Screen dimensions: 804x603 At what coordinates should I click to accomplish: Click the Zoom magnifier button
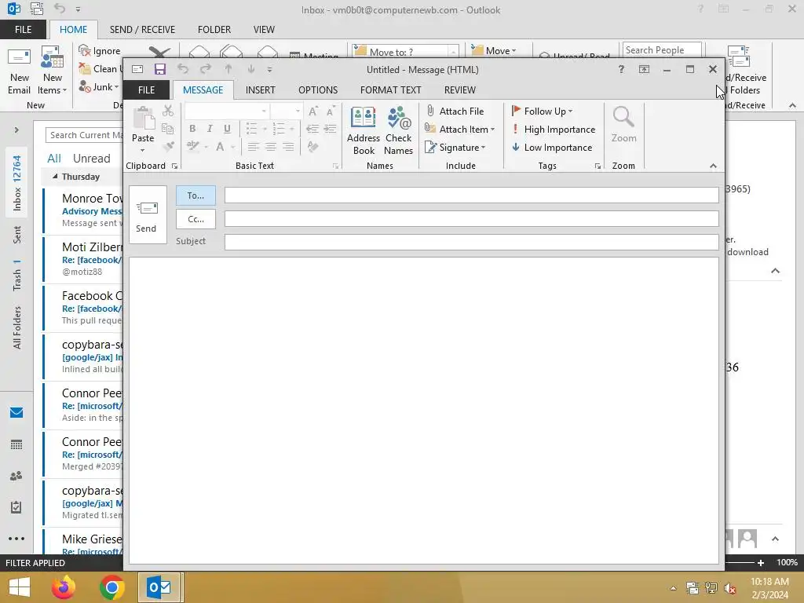[x=623, y=125]
